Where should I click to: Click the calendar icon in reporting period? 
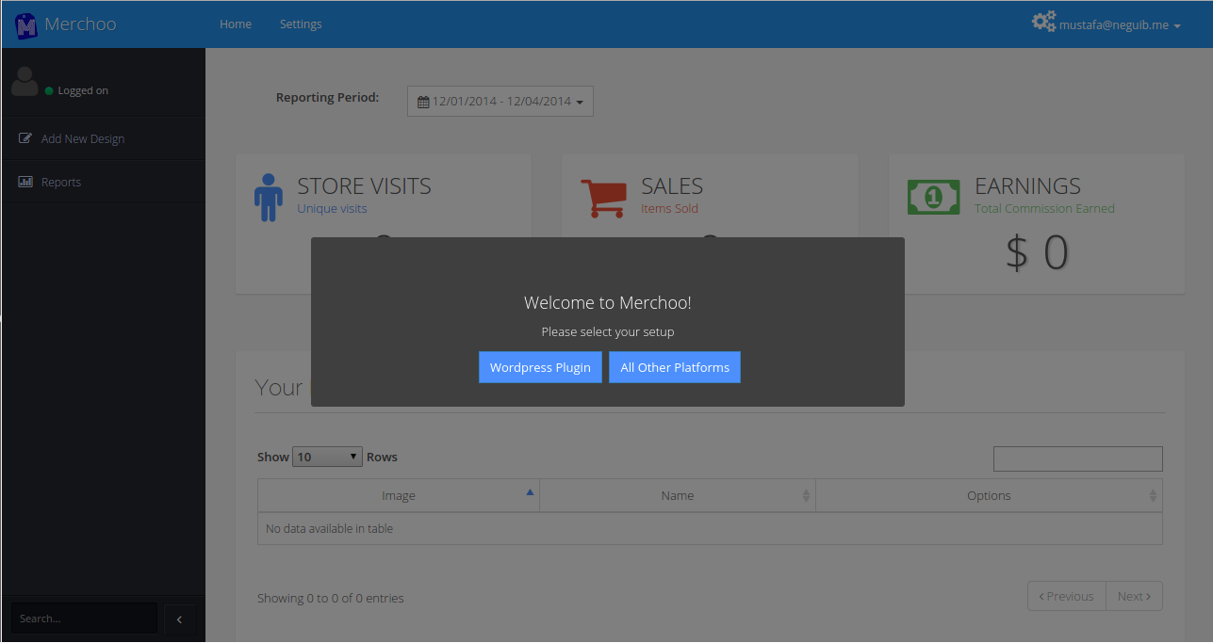[423, 102]
